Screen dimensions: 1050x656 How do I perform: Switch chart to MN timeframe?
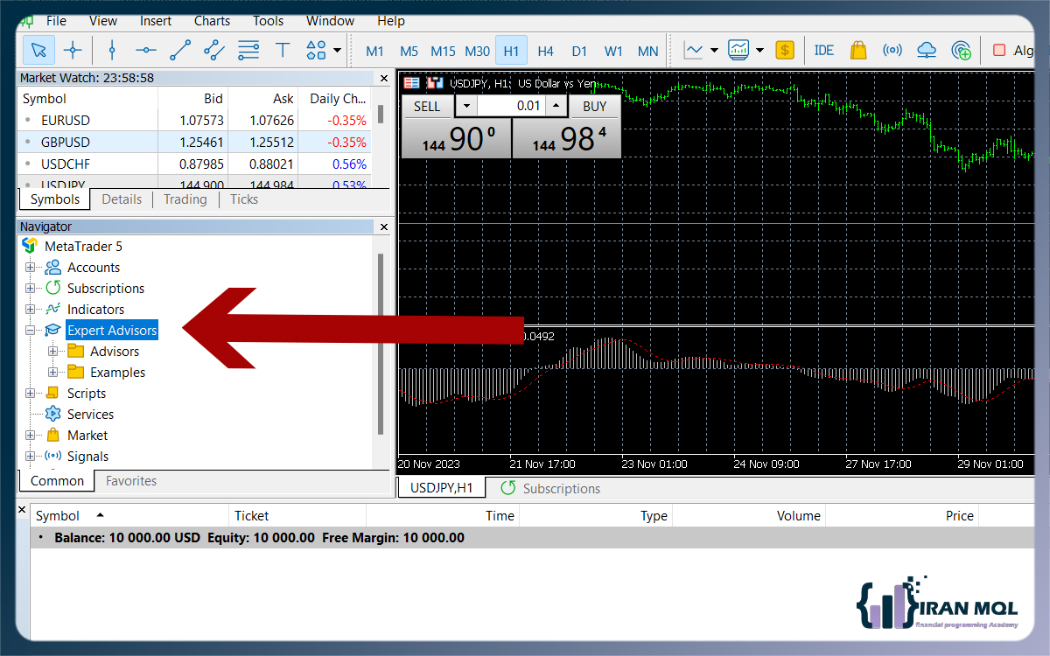pyautogui.click(x=647, y=51)
